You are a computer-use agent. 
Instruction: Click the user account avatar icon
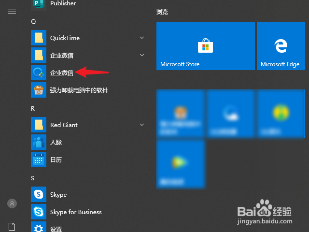click(x=12, y=203)
